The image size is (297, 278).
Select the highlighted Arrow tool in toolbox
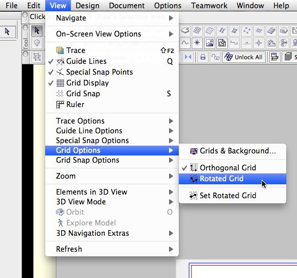pos(37,30)
